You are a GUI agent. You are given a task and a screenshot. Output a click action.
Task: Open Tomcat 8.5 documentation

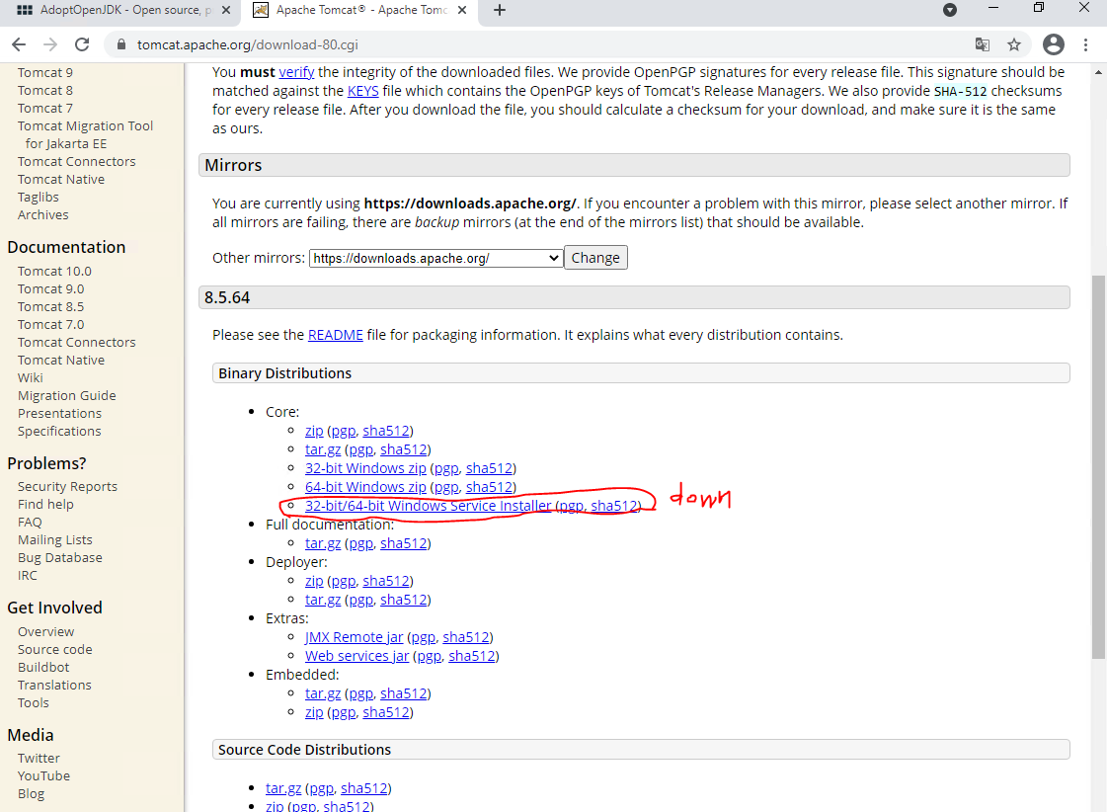50,306
